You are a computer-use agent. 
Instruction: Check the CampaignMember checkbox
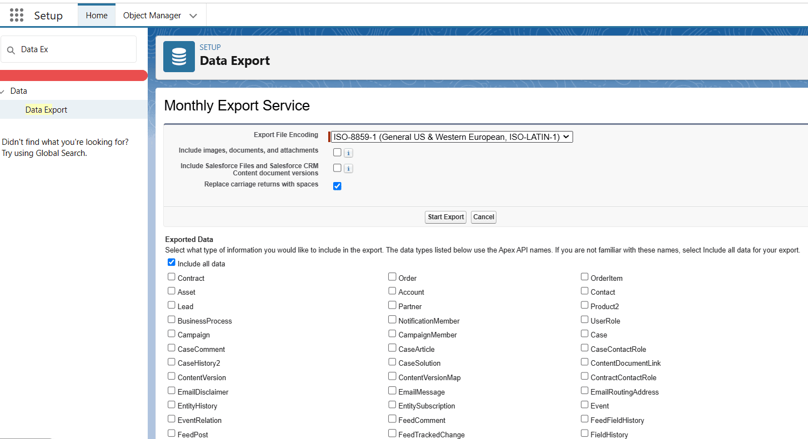pos(393,334)
